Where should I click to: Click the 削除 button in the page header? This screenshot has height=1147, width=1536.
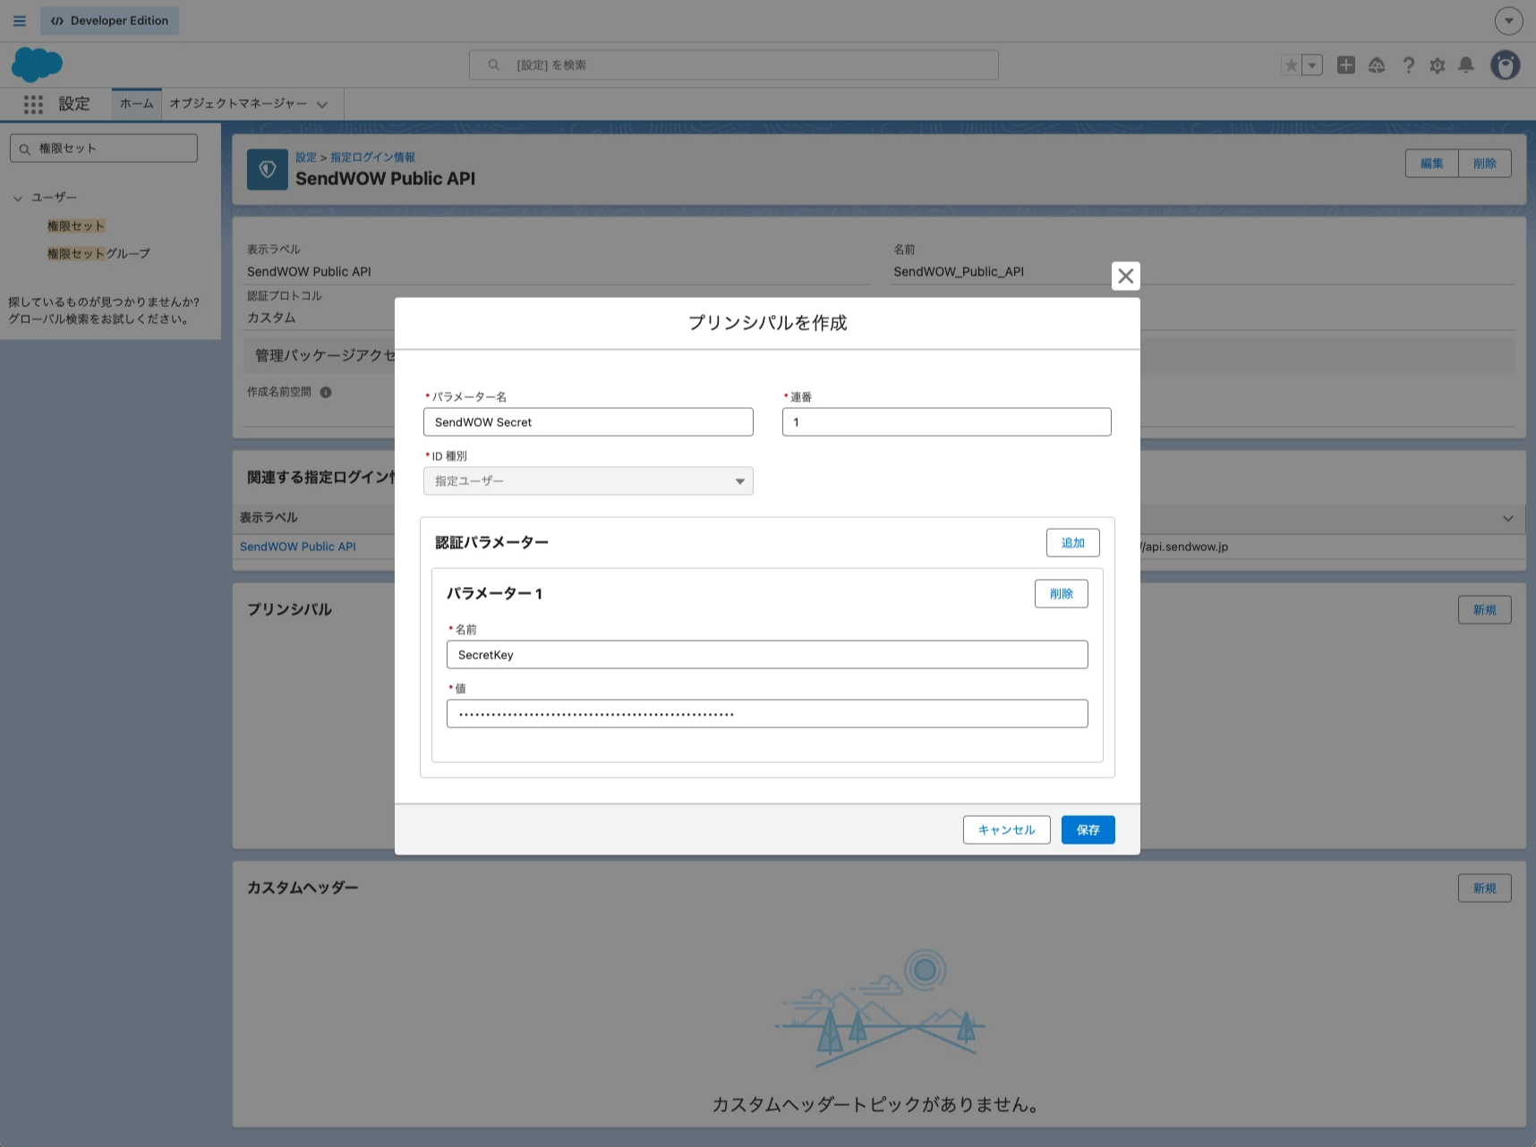pos(1485,164)
